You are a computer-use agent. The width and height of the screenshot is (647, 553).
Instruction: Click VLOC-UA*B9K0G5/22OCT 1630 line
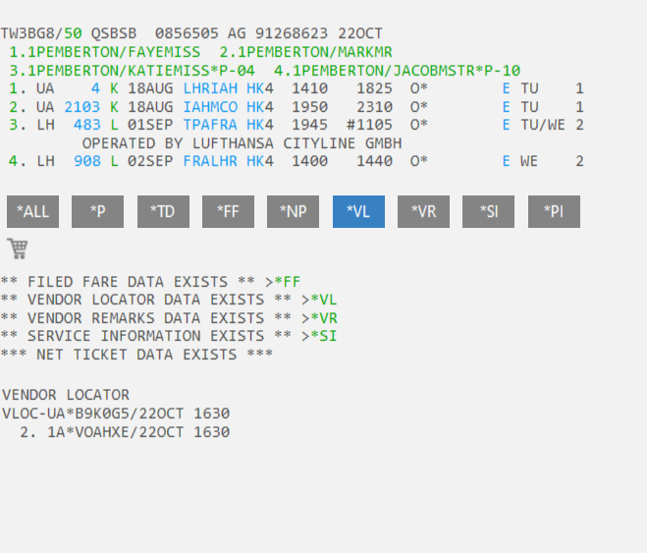point(116,414)
